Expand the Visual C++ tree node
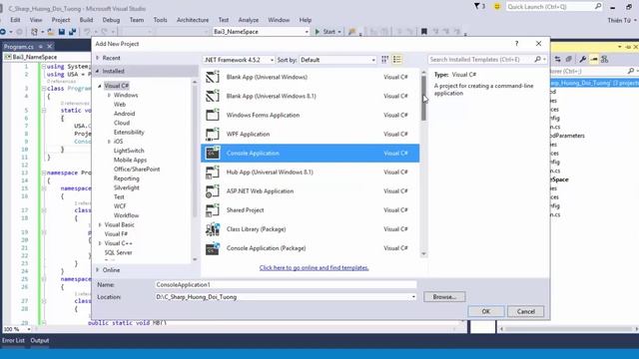639x359 pixels. tap(100, 243)
